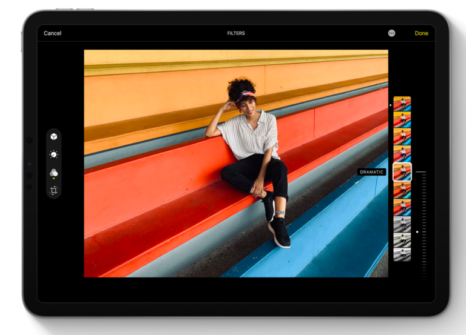This screenshot has height=335, width=466.
Task: Open the ellipsis more options button
Action: pos(392,33)
